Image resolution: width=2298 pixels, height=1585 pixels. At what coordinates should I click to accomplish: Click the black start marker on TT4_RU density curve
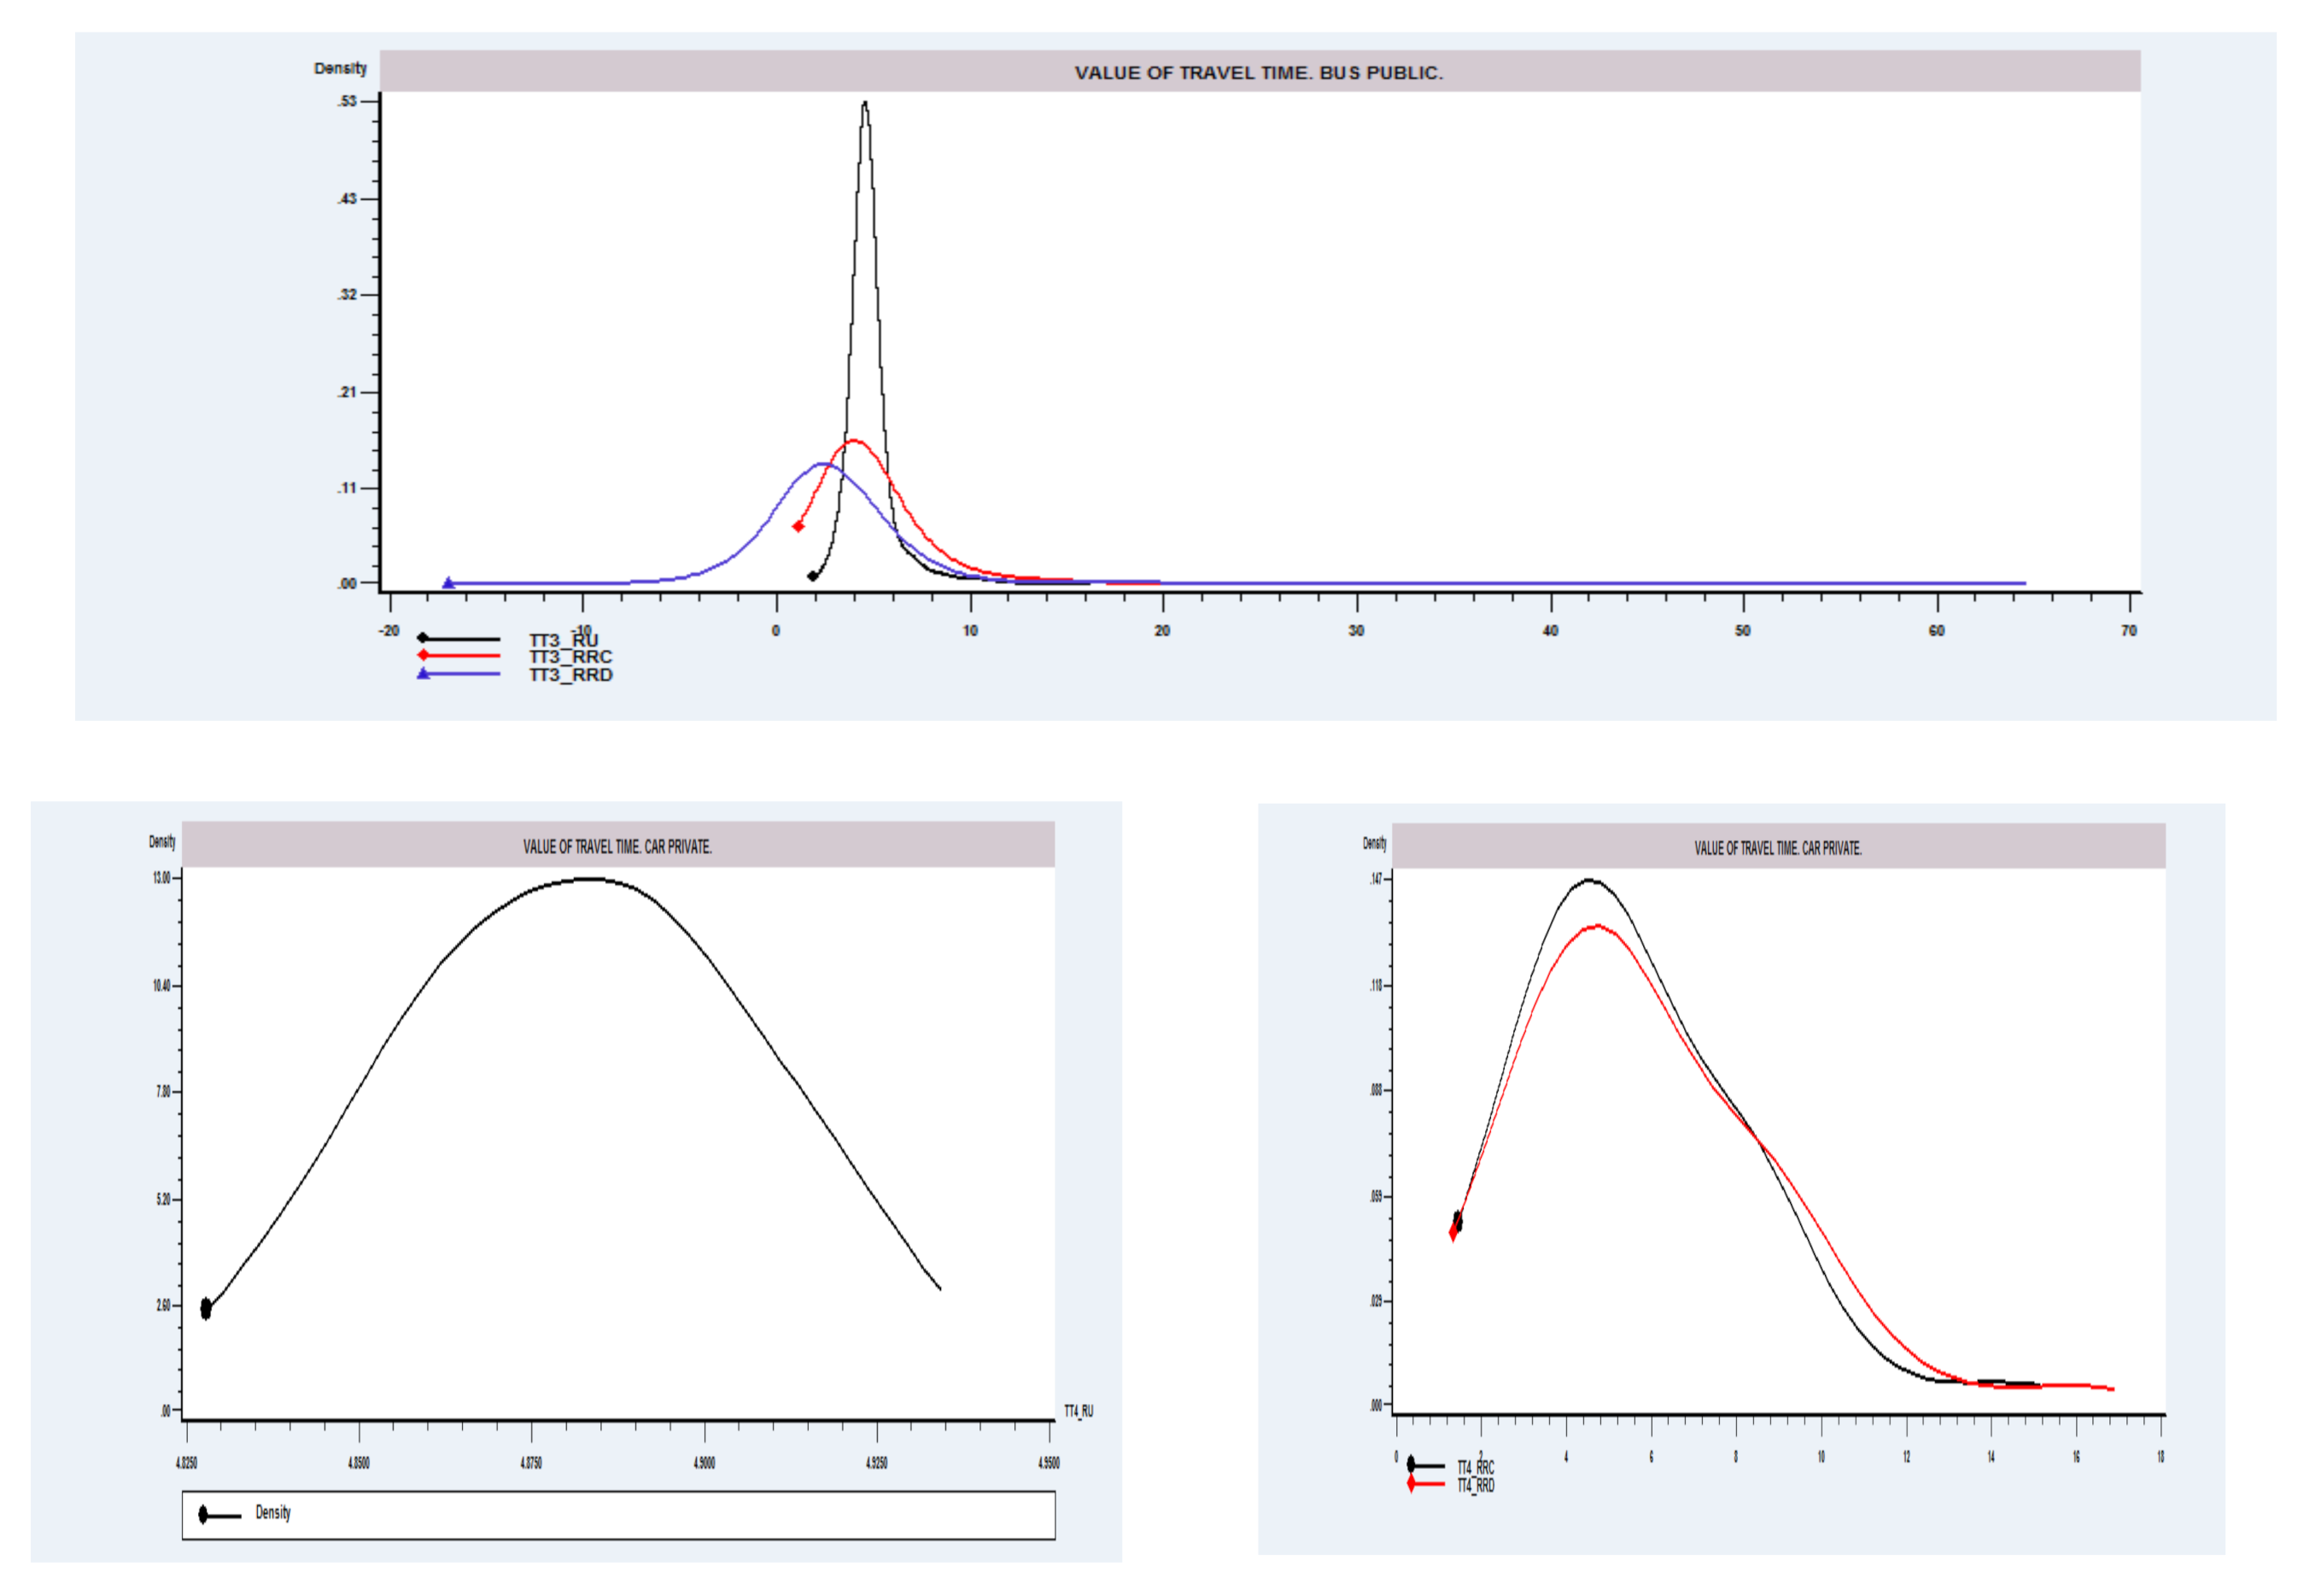(206, 1309)
